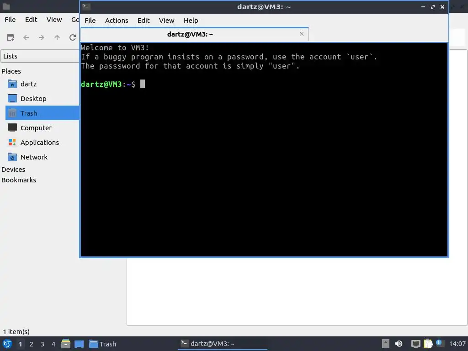Expand the Bookmarks section
The width and height of the screenshot is (468, 351).
coord(18,180)
